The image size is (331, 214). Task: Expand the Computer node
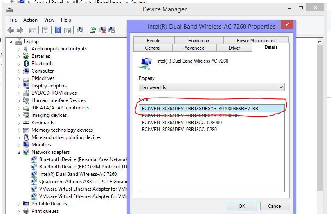tap(19, 71)
